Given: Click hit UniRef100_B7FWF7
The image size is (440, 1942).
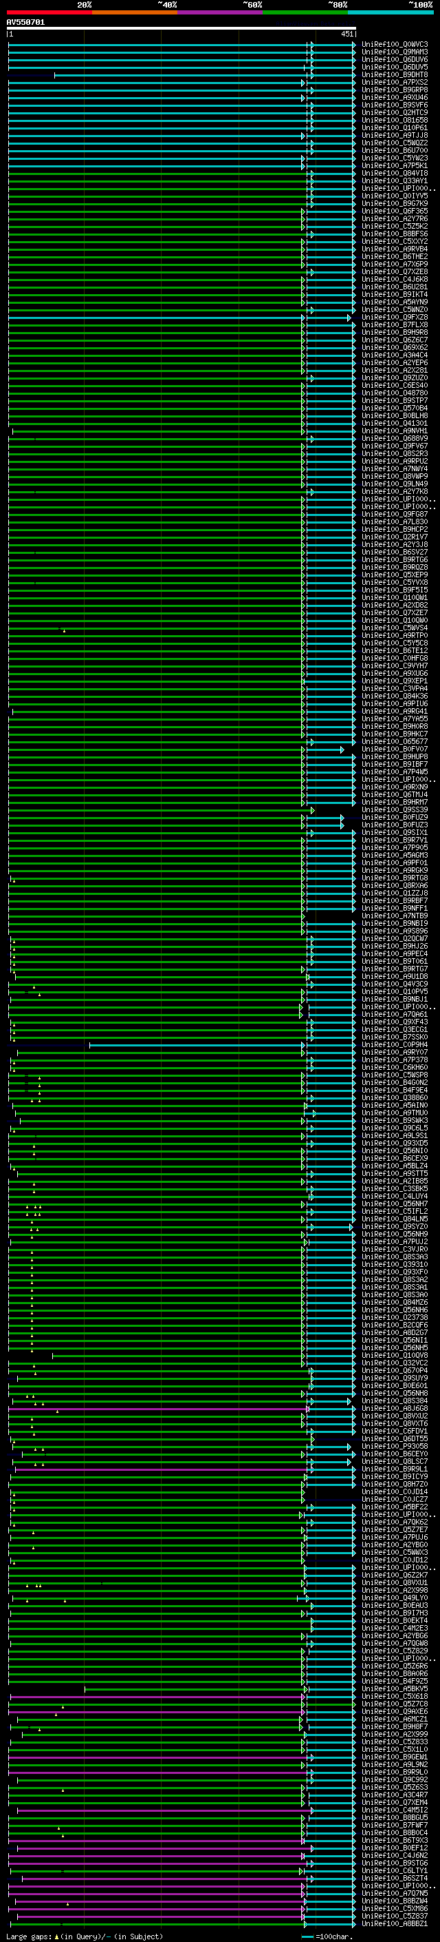Looking at the screenshot, I should click(395, 1825).
